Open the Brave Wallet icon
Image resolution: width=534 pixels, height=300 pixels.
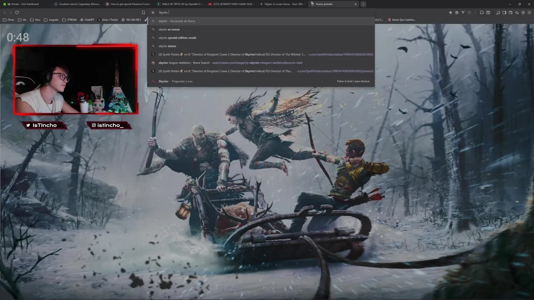click(x=511, y=12)
